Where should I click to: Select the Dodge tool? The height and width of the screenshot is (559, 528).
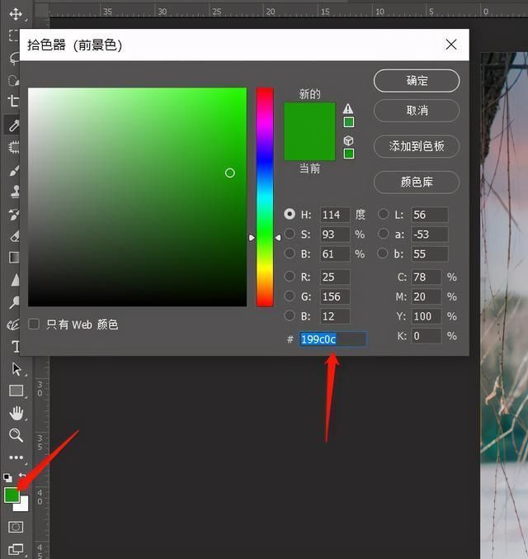tap(14, 302)
